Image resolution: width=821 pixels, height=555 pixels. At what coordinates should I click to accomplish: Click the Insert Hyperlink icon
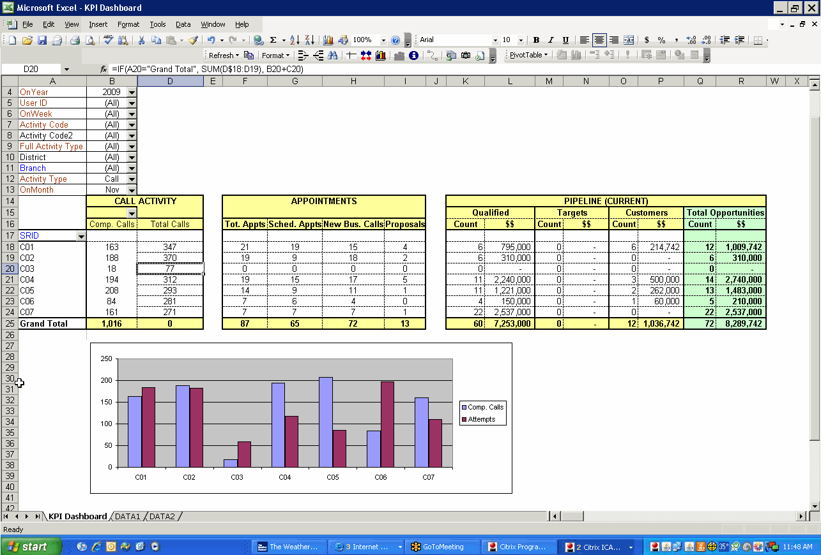(257, 40)
